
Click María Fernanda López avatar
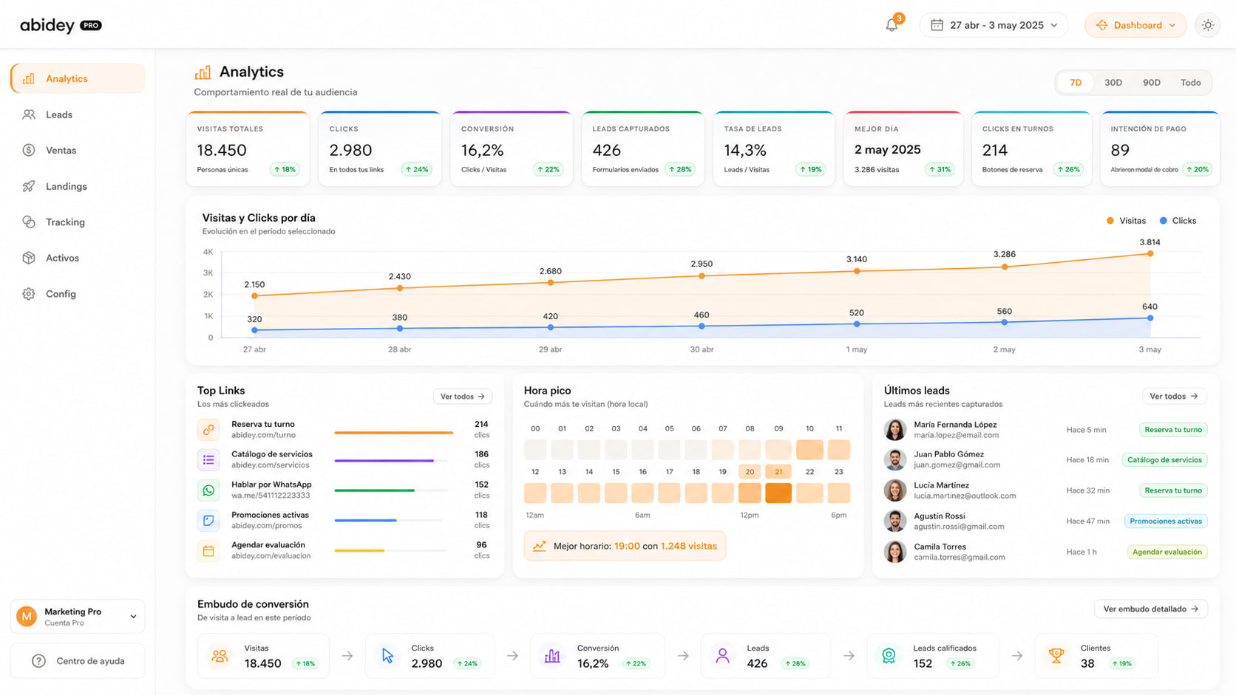(895, 430)
